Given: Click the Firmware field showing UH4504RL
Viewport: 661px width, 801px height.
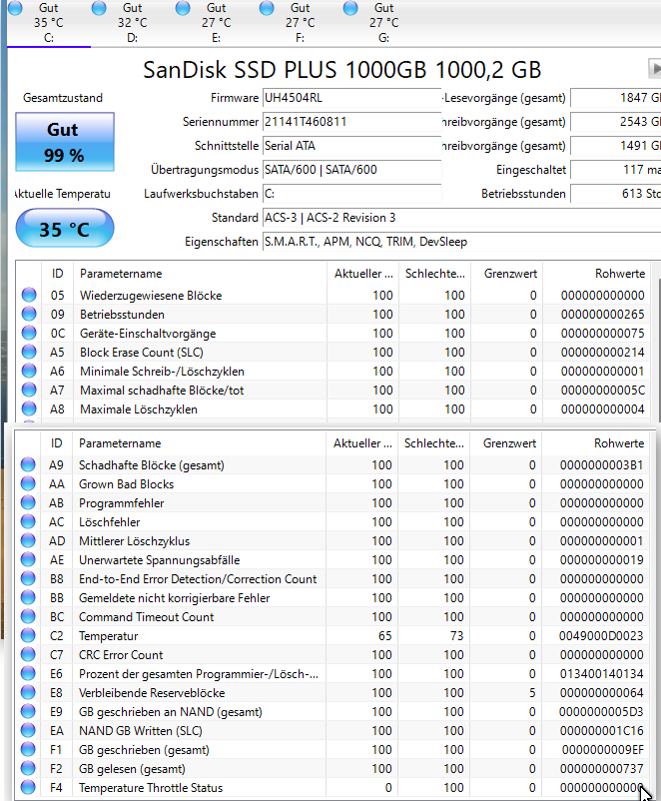Looking at the screenshot, I should pyautogui.click(x=351, y=98).
